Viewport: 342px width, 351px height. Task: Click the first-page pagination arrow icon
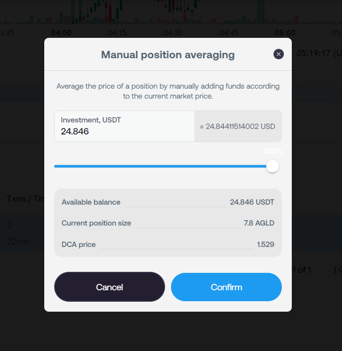tap(338, 270)
